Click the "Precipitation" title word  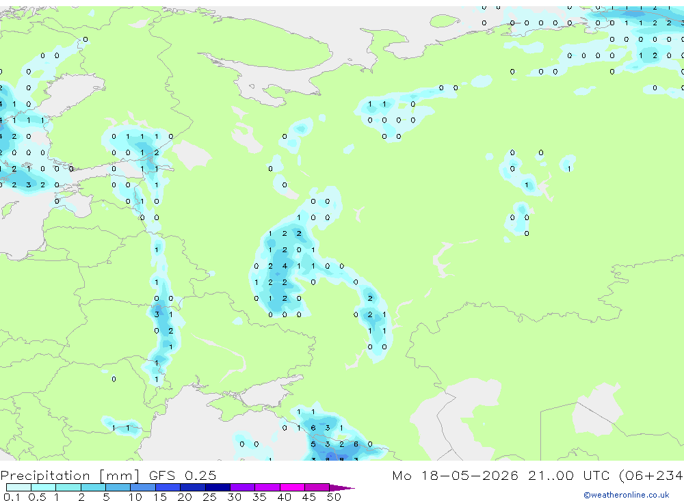click(45, 475)
